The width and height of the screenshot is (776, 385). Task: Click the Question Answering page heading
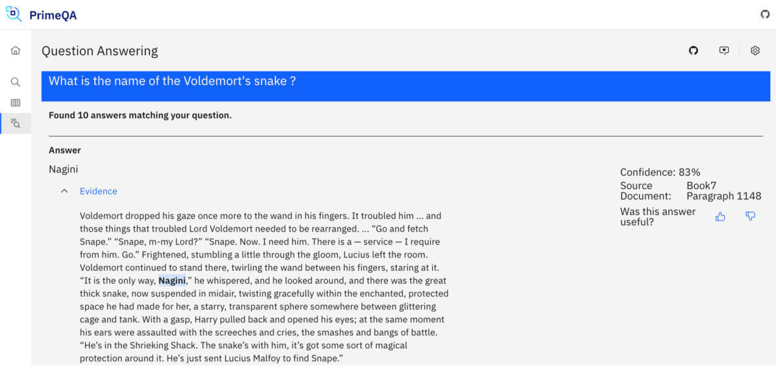click(x=99, y=51)
